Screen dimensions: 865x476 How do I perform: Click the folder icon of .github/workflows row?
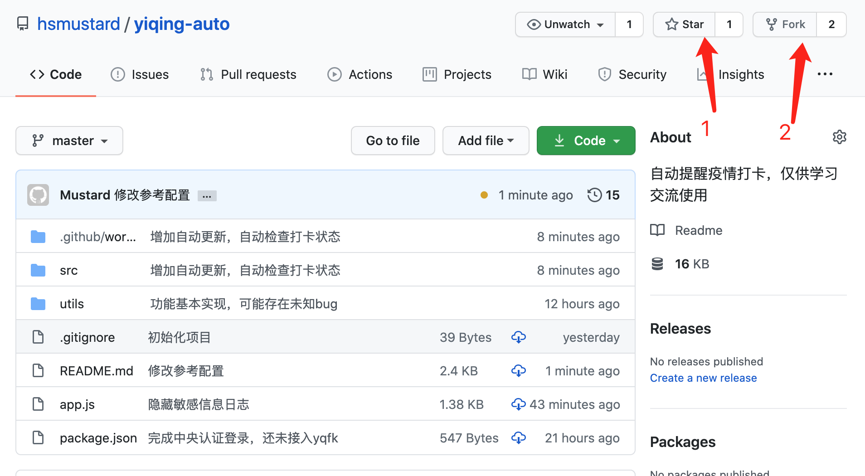[x=38, y=237]
